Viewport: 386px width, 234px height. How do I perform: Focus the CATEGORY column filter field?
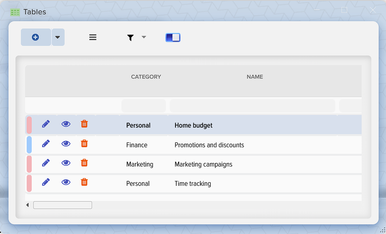coord(143,106)
